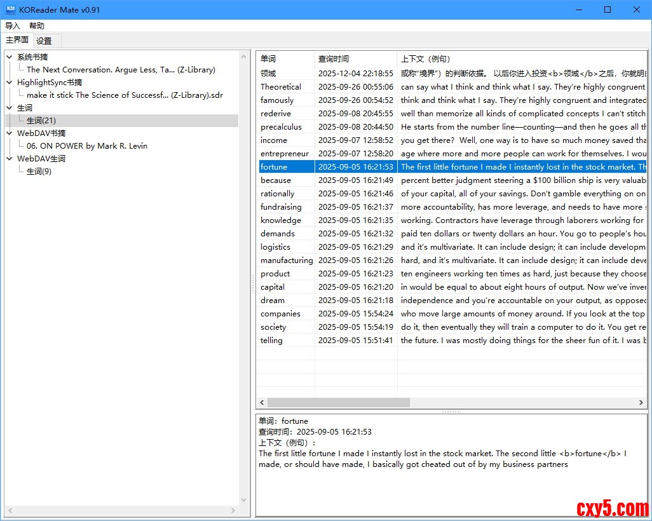Select the word row 'precalculus'
The width and height of the screenshot is (652, 521).
[281, 127]
